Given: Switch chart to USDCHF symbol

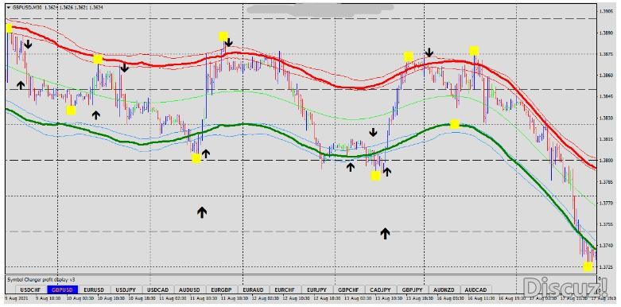Looking at the screenshot, I should pyautogui.click(x=30, y=290).
